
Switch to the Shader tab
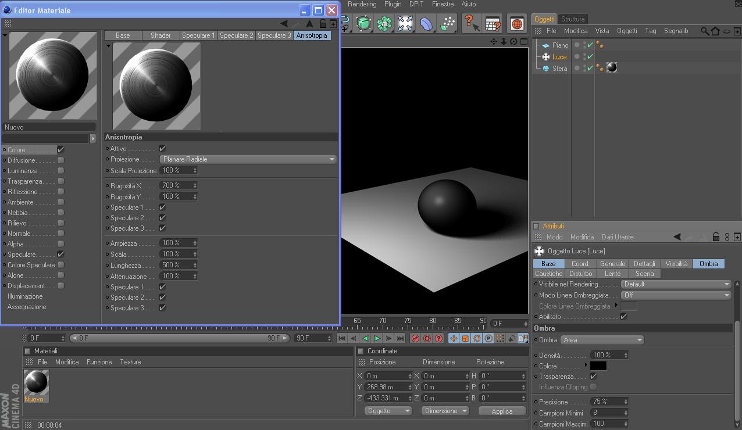(160, 35)
